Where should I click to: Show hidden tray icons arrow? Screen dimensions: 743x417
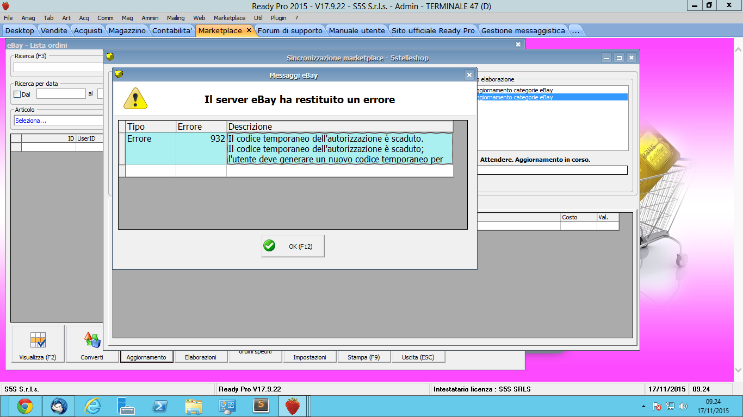click(644, 406)
